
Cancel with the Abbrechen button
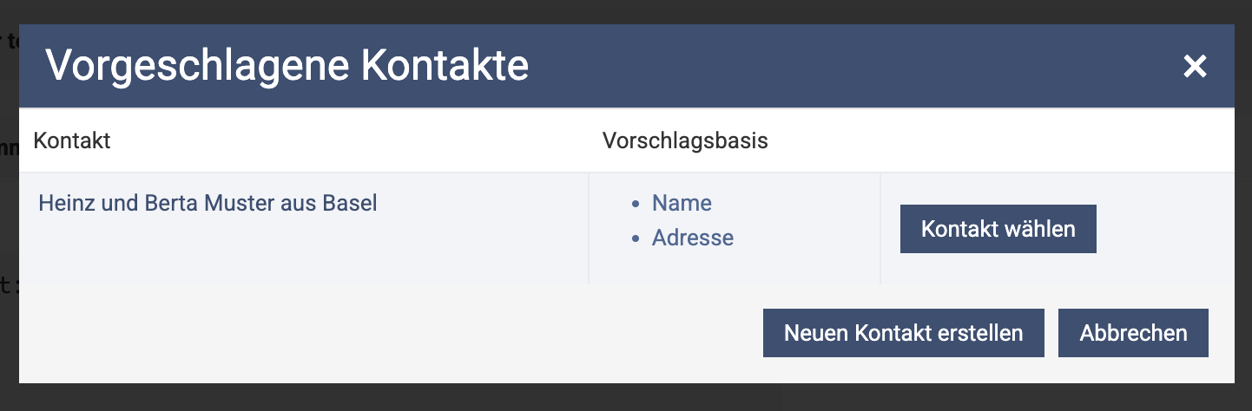pos(1132,333)
